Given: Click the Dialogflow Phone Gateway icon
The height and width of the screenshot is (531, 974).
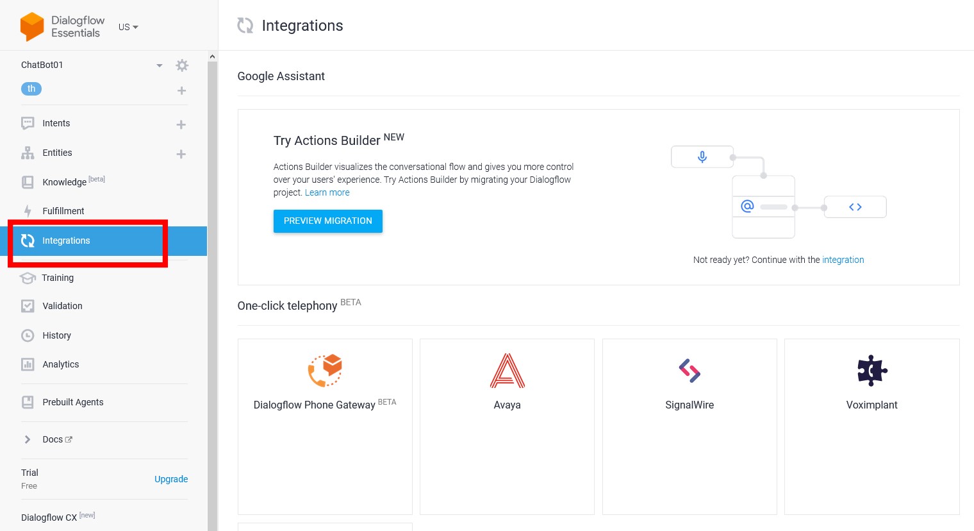Looking at the screenshot, I should pyautogui.click(x=325, y=371).
